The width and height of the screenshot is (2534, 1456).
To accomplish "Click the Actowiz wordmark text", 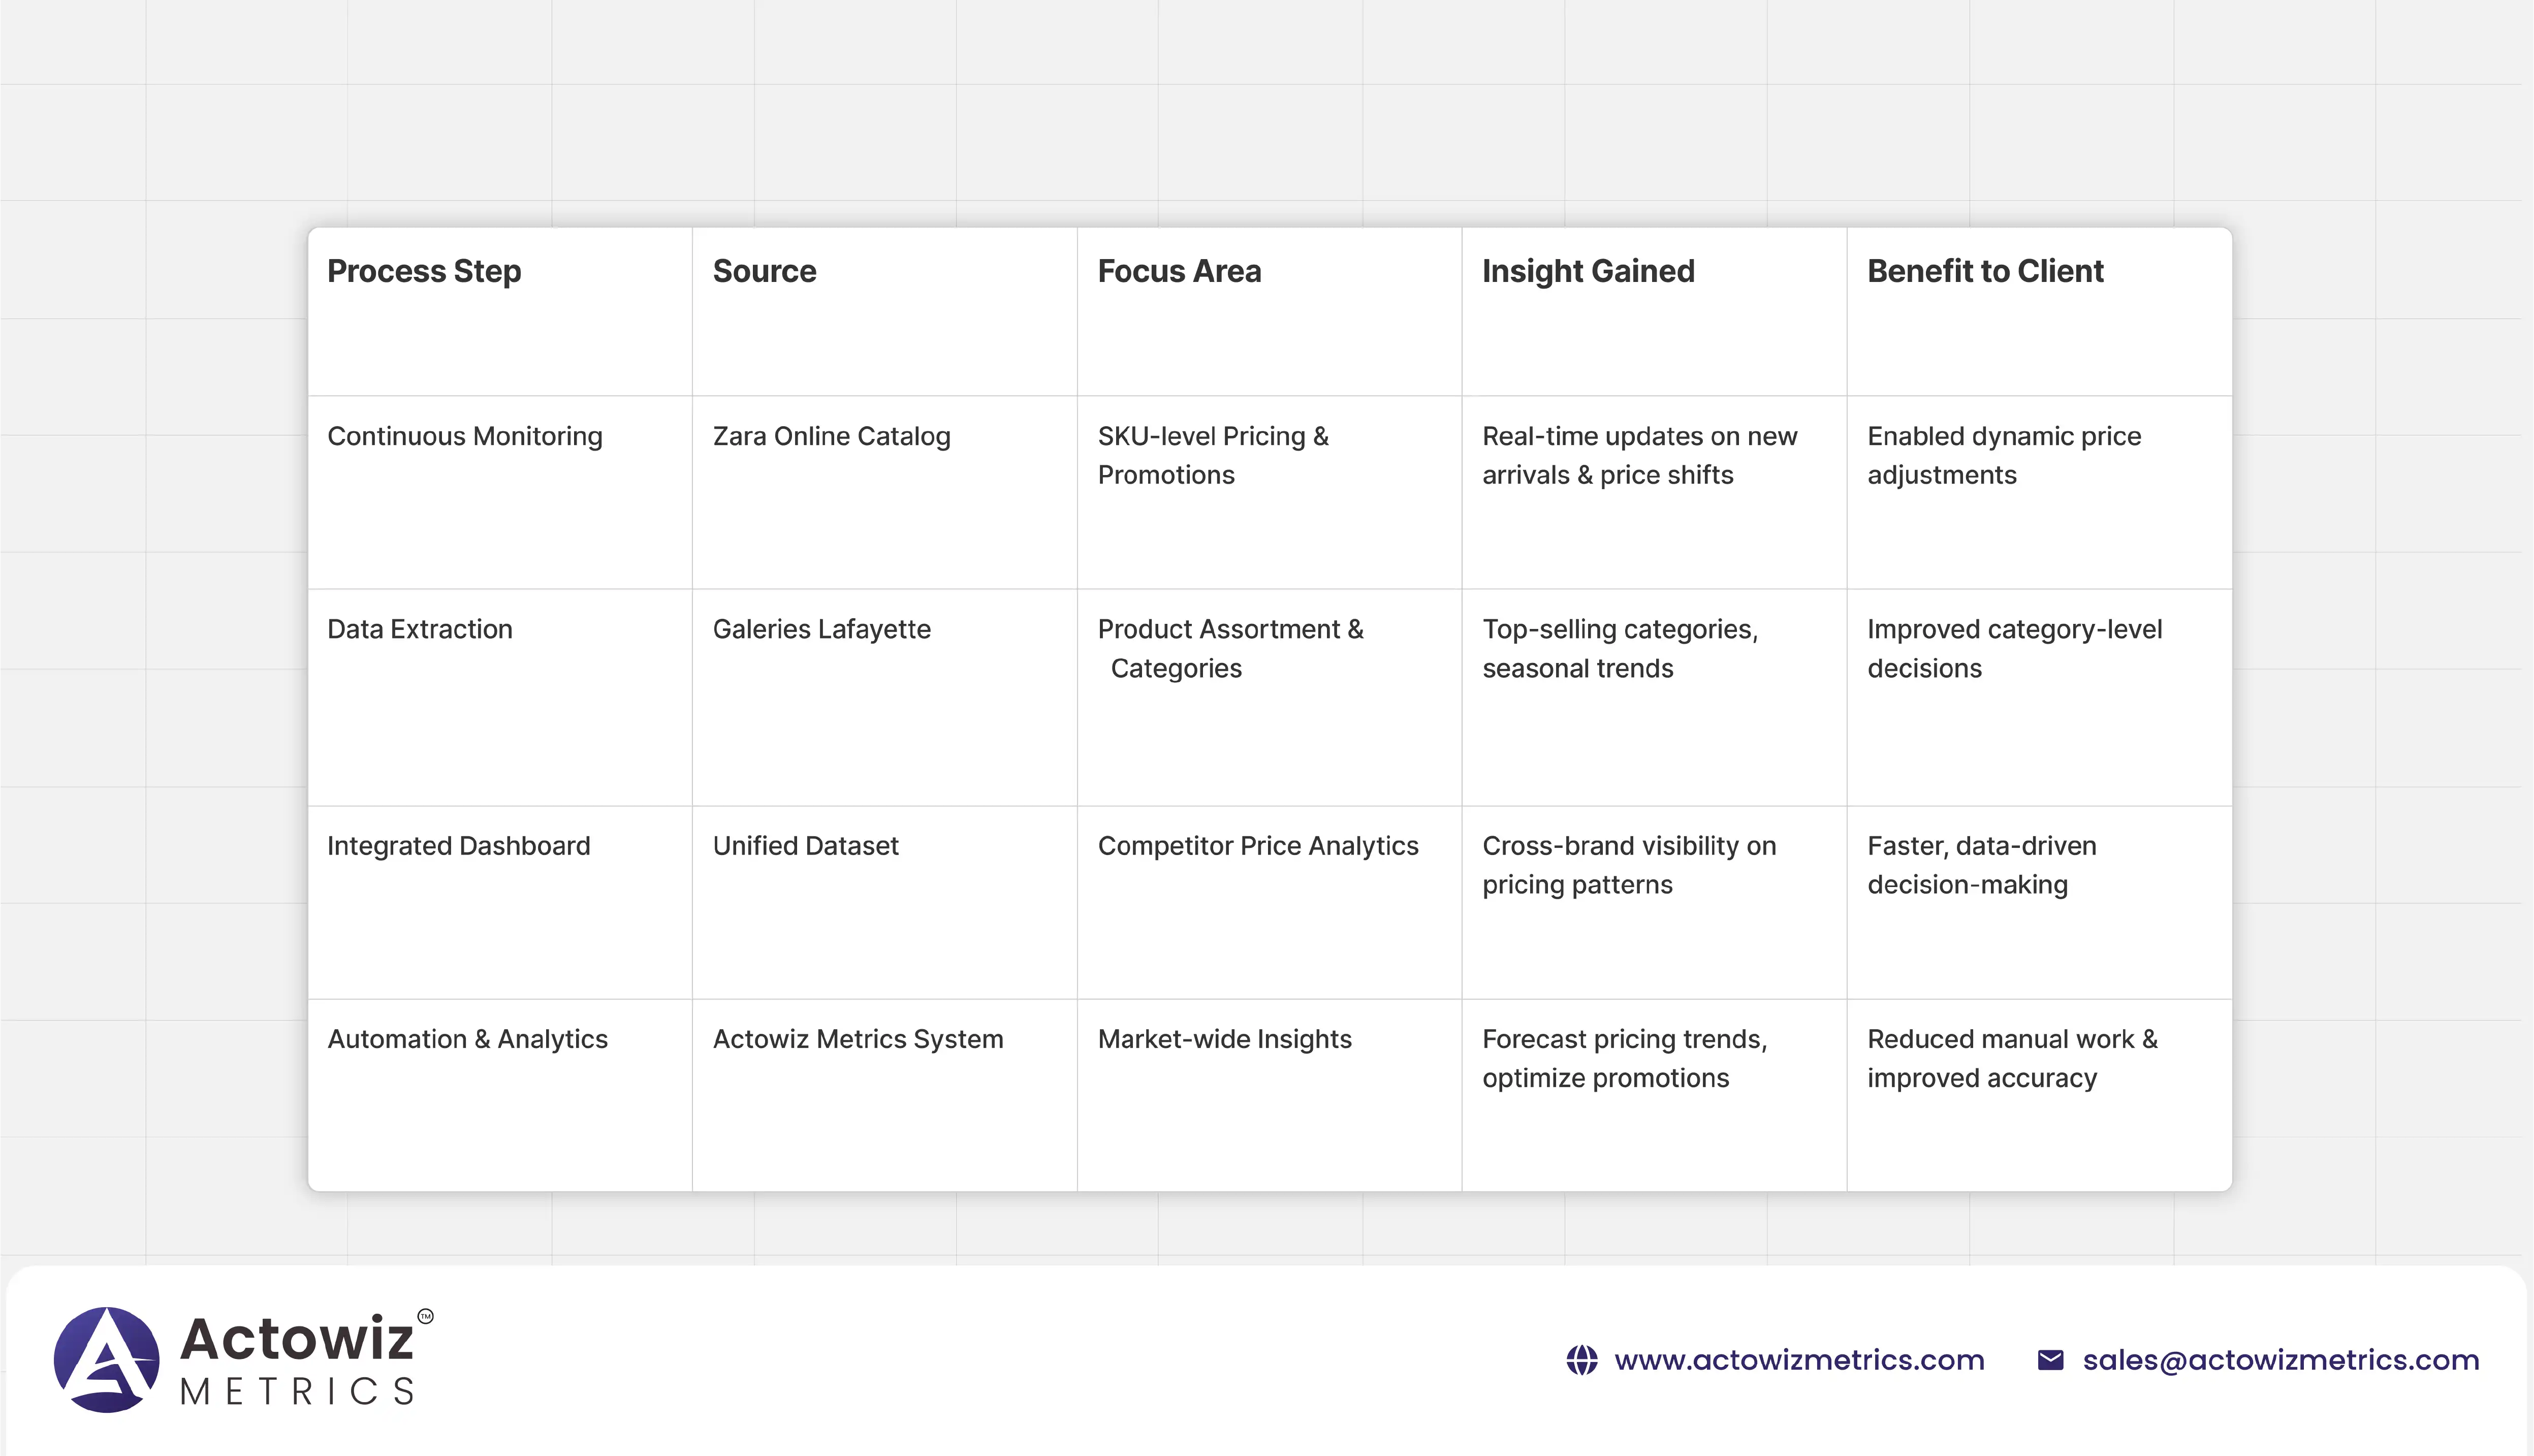I will [x=297, y=1338].
